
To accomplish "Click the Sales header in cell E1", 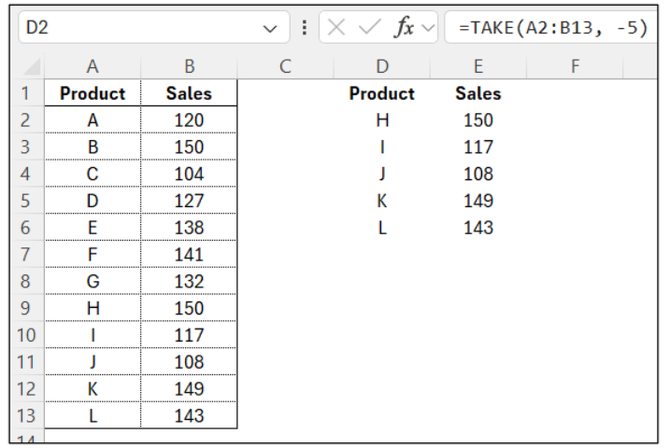I will click(x=478, y=93).
